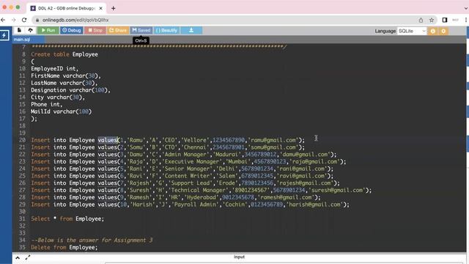The image size is (469, 264).
Task: Click 'Delete from Employee;' on line 35
Action: [x=64, y=248]
